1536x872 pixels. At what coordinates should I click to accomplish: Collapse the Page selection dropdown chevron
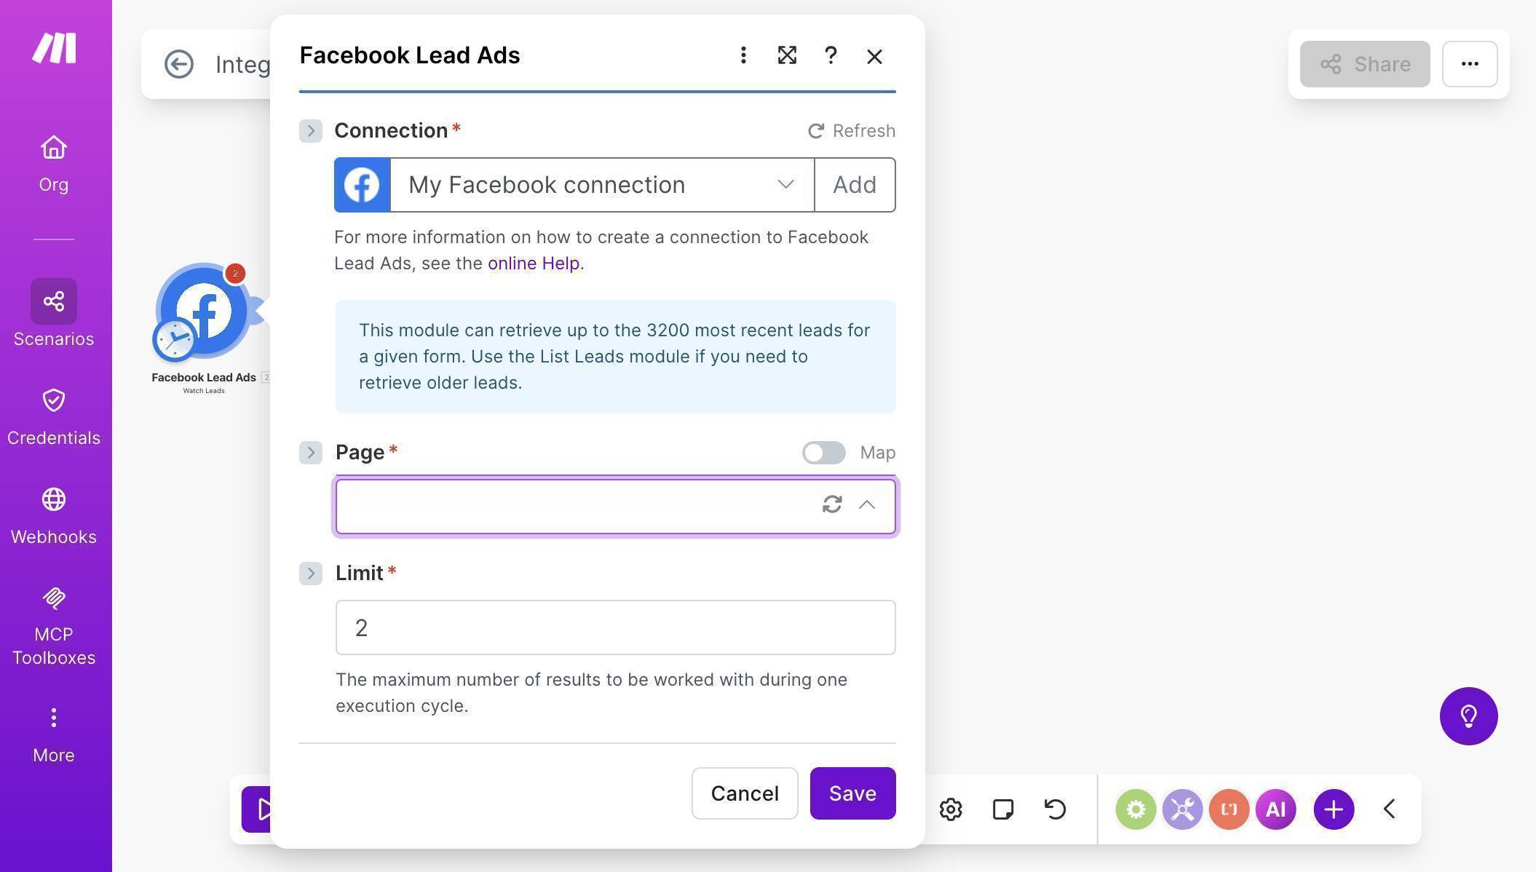click(867, 505)
